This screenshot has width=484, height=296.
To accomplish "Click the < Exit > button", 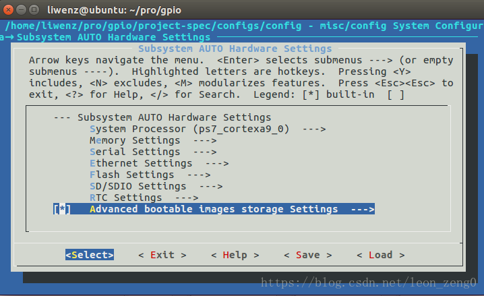I will coord(162,255).
